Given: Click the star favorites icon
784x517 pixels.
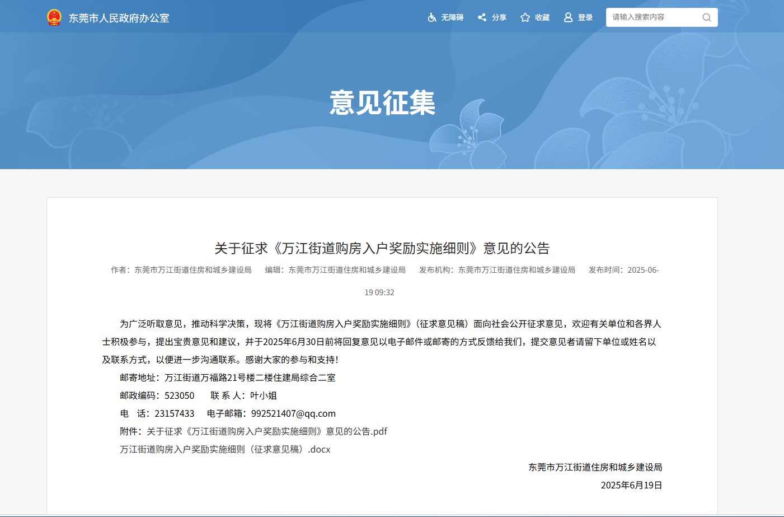Looking at the screenshot, I should (x=525, y=17).
